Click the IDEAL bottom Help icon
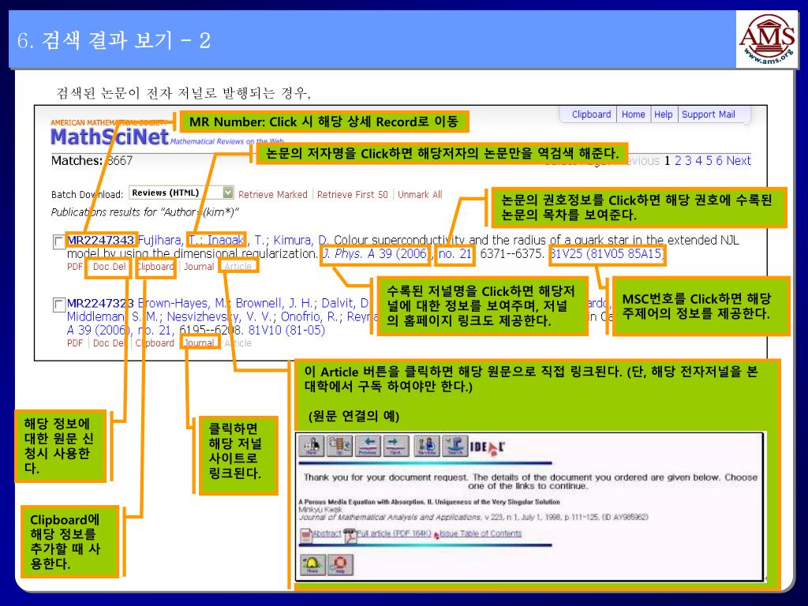Screen dimensions: 808x606 click(x=341, y=564)
